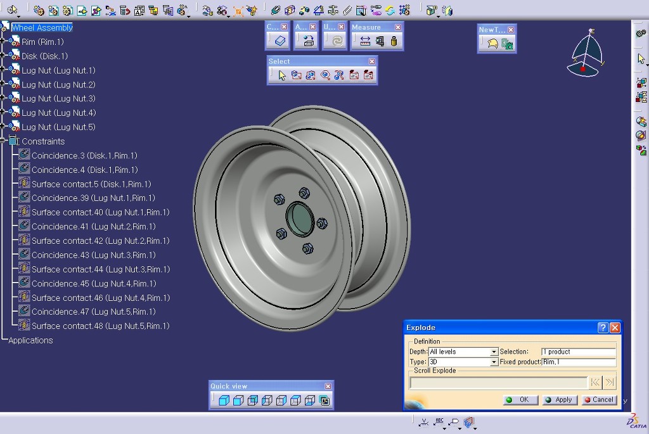Click the Scroll Explode slider bar
The height and width of the screenshot is (434, 649).
tap(498, 382)
